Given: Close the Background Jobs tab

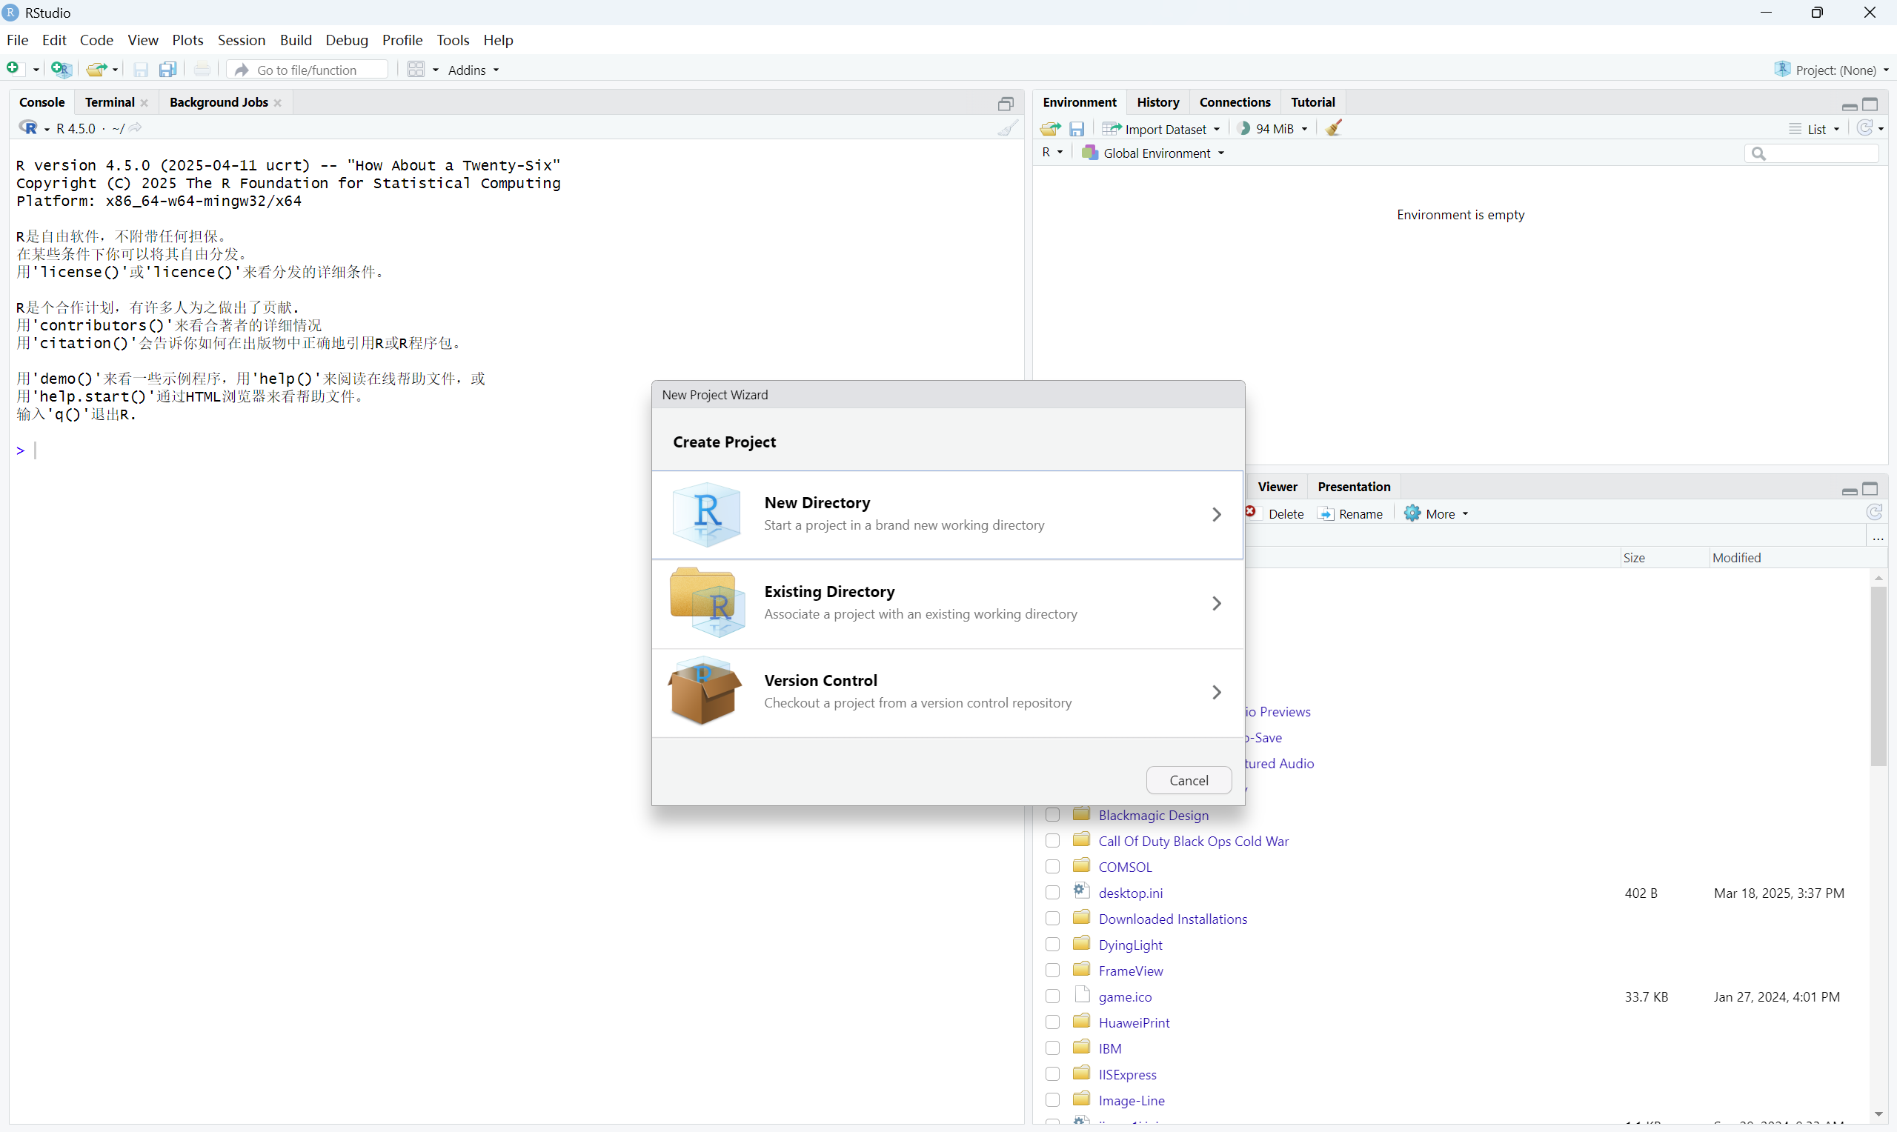Looking at the screenshot, I should pyautogui.click(x=278, y=103).
